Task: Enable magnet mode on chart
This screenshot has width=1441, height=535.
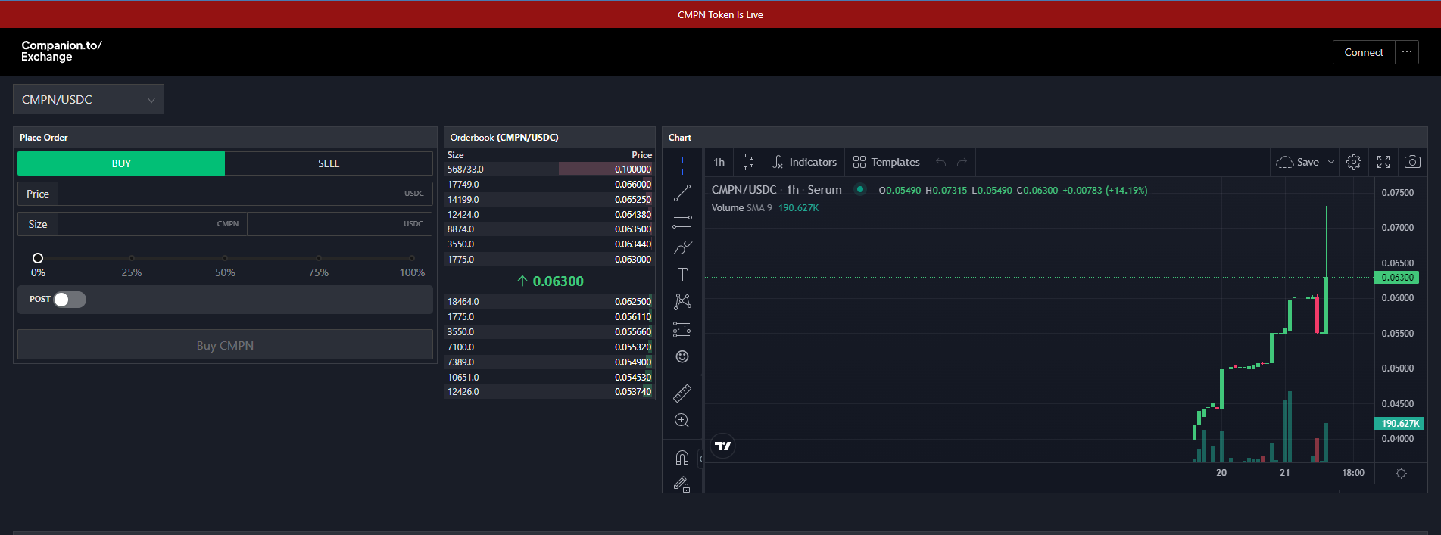Action: (682, 457)
